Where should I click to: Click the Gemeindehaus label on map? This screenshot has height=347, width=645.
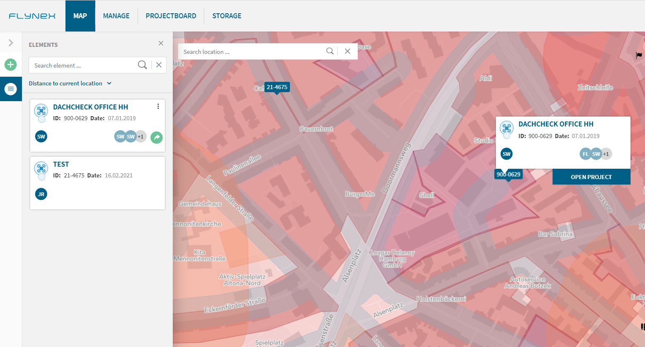200,204
